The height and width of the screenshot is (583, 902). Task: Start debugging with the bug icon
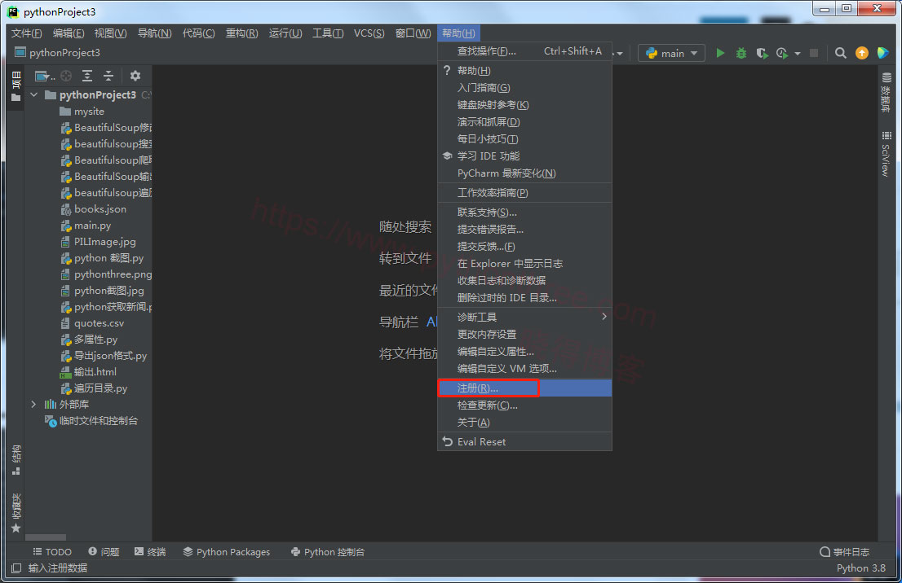741,53
